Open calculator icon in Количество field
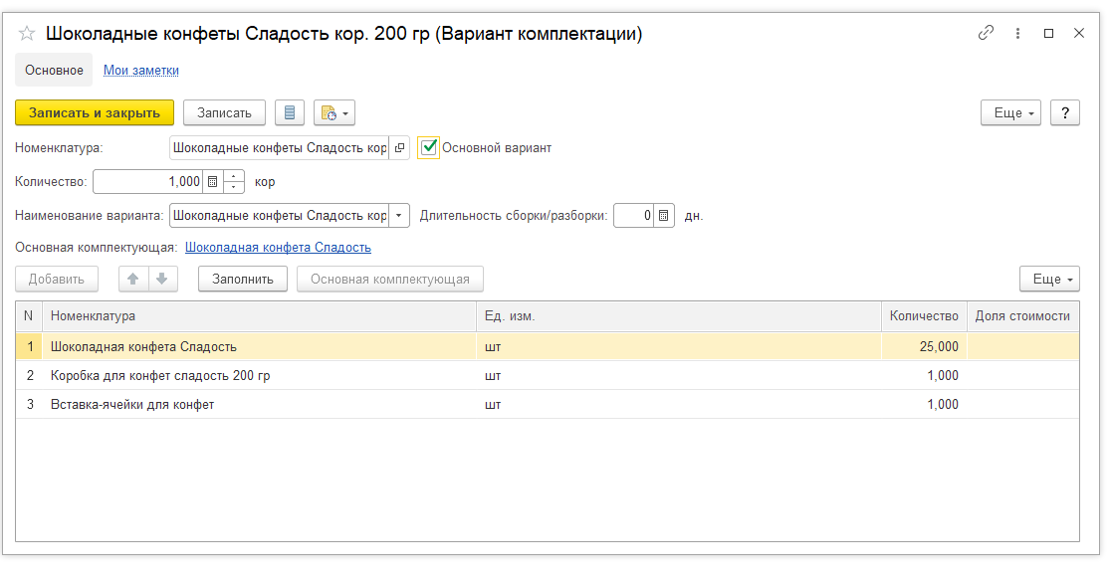The image size is (1112, 580). point(212,181)
